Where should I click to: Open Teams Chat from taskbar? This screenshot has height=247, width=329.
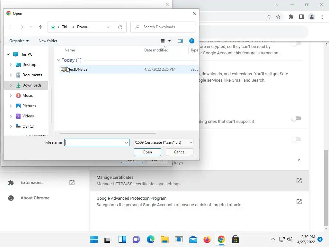[x=136, y=239]
